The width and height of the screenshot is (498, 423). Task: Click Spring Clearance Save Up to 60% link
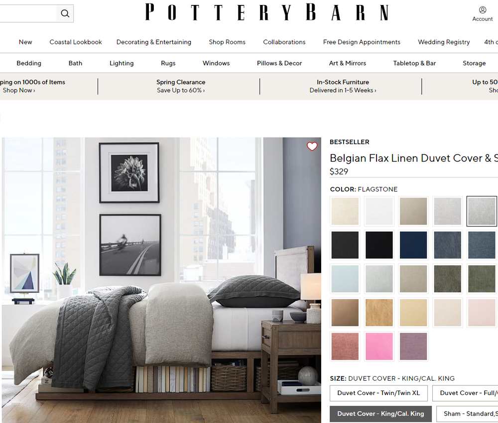coord(180,86)
